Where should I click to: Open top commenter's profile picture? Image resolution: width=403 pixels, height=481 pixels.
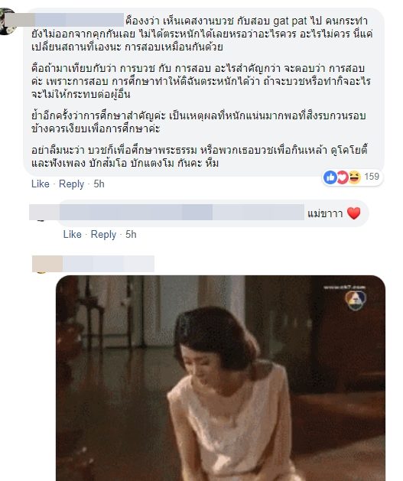pos(8,21)
